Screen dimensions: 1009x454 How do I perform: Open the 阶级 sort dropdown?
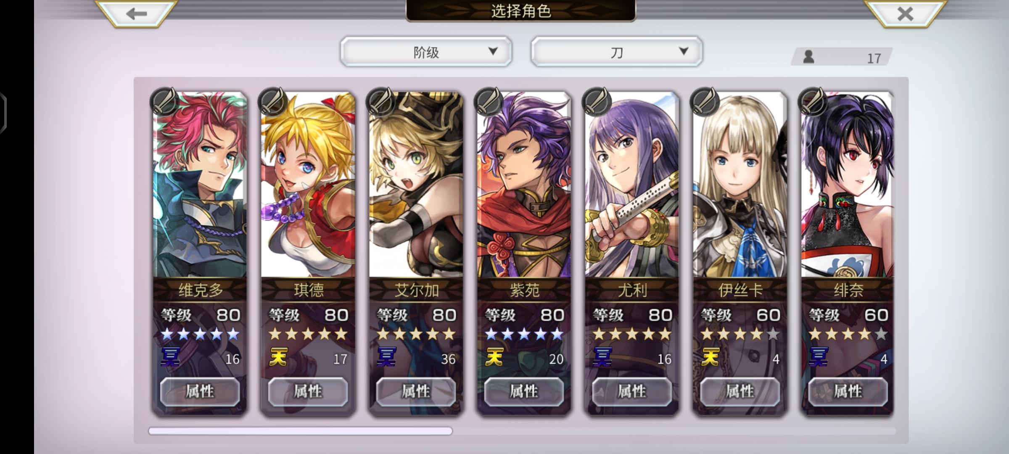[426, 52]
